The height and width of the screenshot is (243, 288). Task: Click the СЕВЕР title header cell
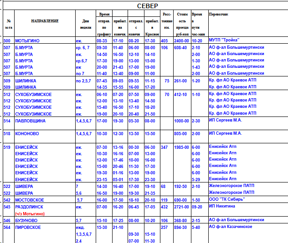pos(147,5)
